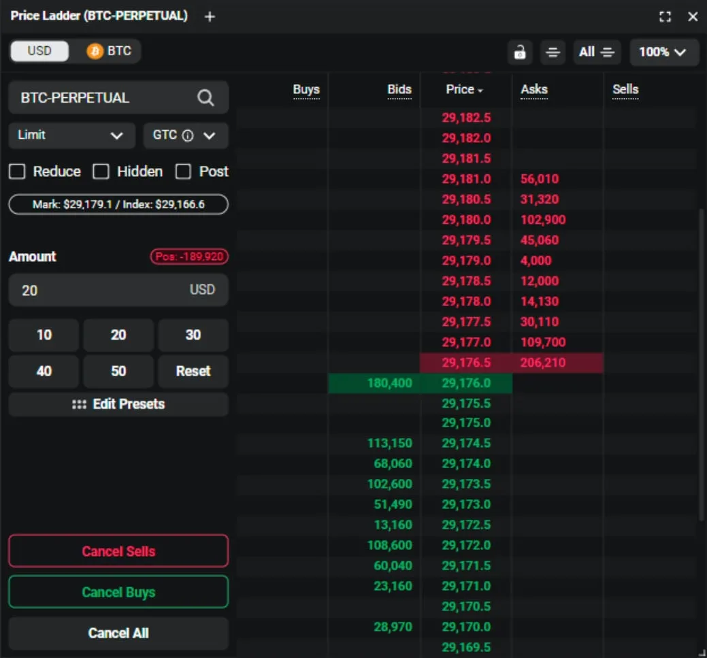Click the price 29,180.0 row
Screen dimensions: 707x658
pos(466,220)
